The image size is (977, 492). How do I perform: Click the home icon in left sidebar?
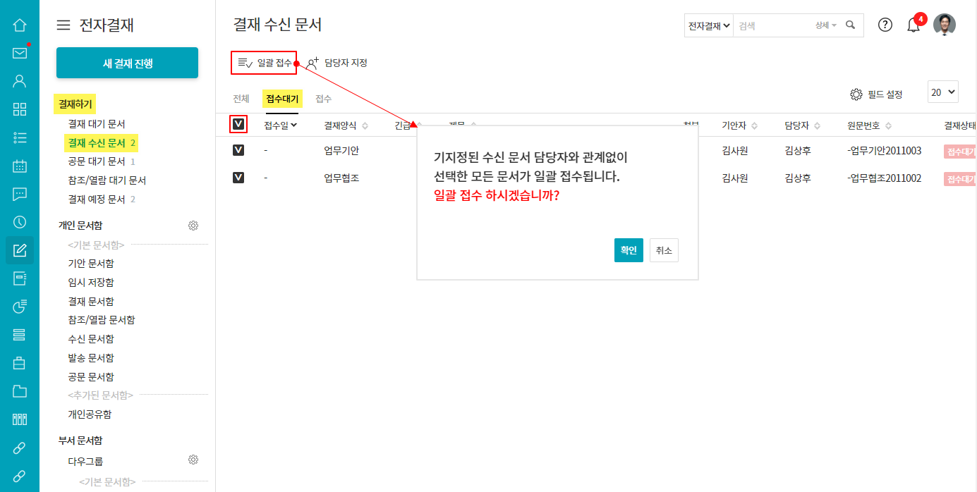tap(20, 25)
